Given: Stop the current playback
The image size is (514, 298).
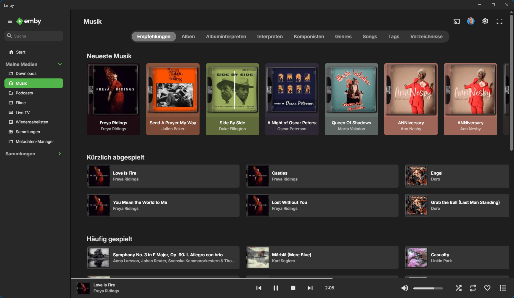Looking at the screenshot, I should pos(293,288).
